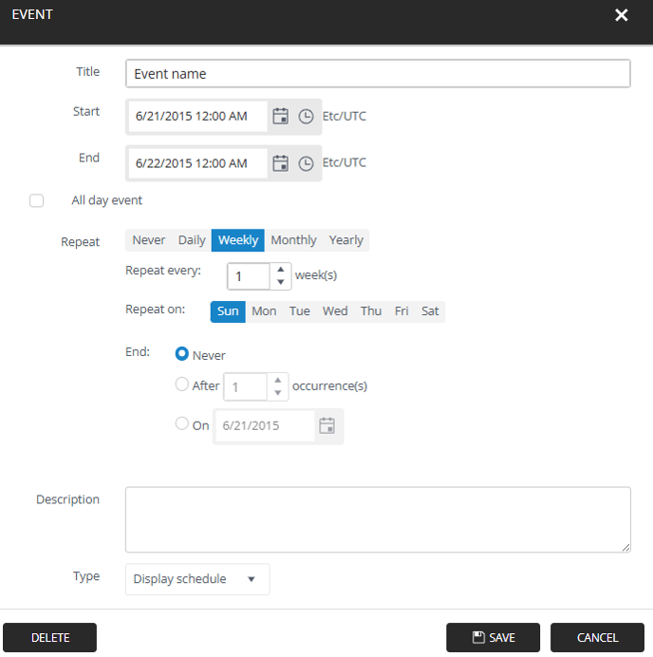Screen dimensions: 653x657
Task: Click the recurrence end date field 6/21/2015
Action: (265, 425)
